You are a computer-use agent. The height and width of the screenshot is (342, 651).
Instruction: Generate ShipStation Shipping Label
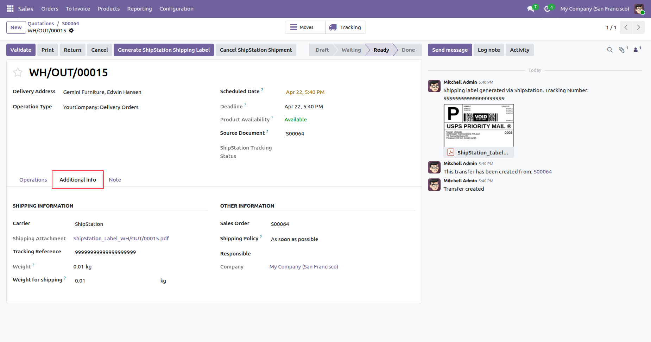(164, 50)
